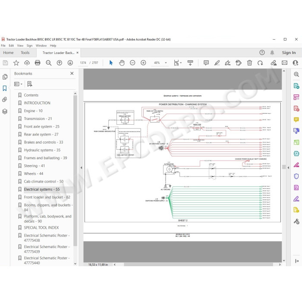The height and width of the screenshot is (302, 302).
Task: Open the View menu
Action: [x=20, y=46]
